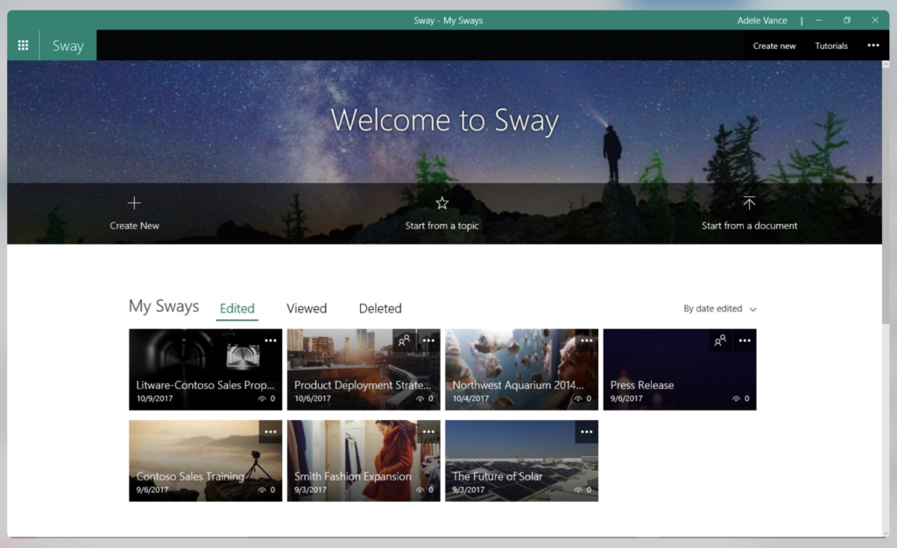Select Create New label in banner
This screenshot has width=897, height=548.
[x=134, y=226]
